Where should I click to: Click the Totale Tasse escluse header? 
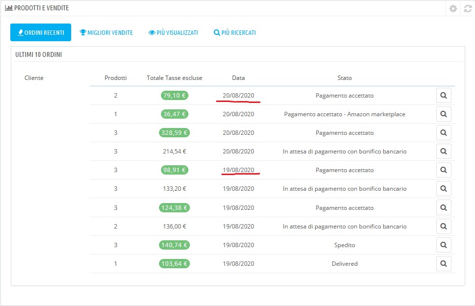point(174,78)
